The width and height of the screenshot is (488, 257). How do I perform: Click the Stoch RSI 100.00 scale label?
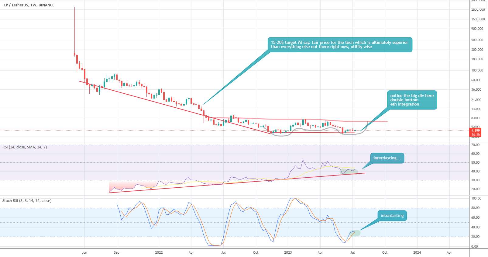click(x=476, y=198)
